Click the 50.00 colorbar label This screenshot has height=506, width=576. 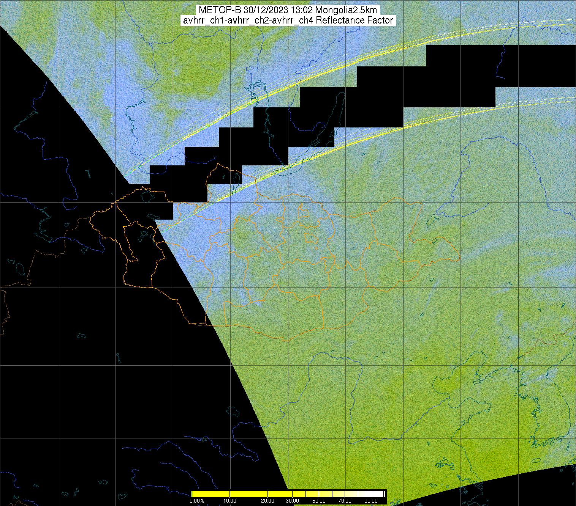pyautogui.click(x=319, y=501)
